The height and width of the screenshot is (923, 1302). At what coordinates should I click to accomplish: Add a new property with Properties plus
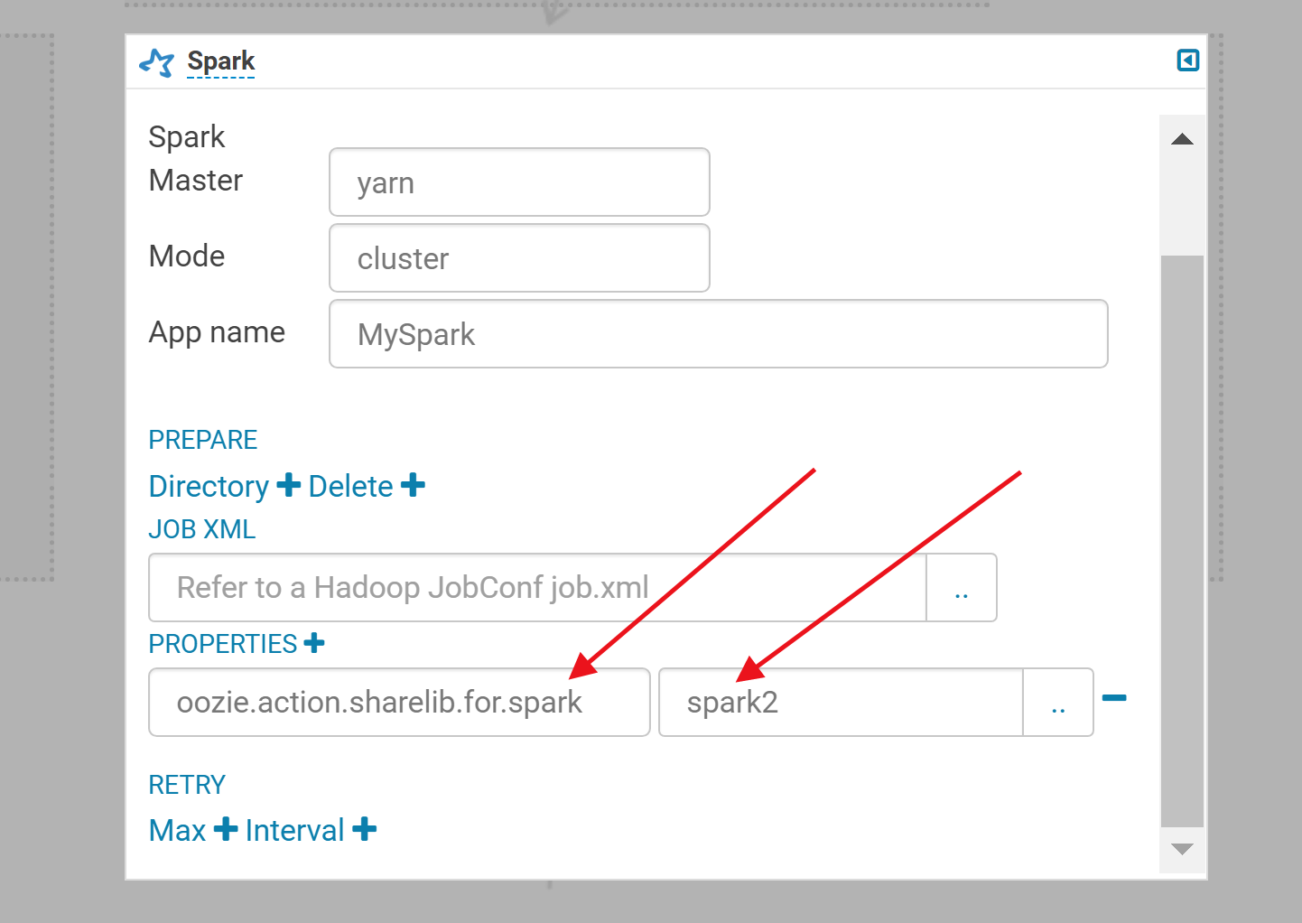(314, 643)
